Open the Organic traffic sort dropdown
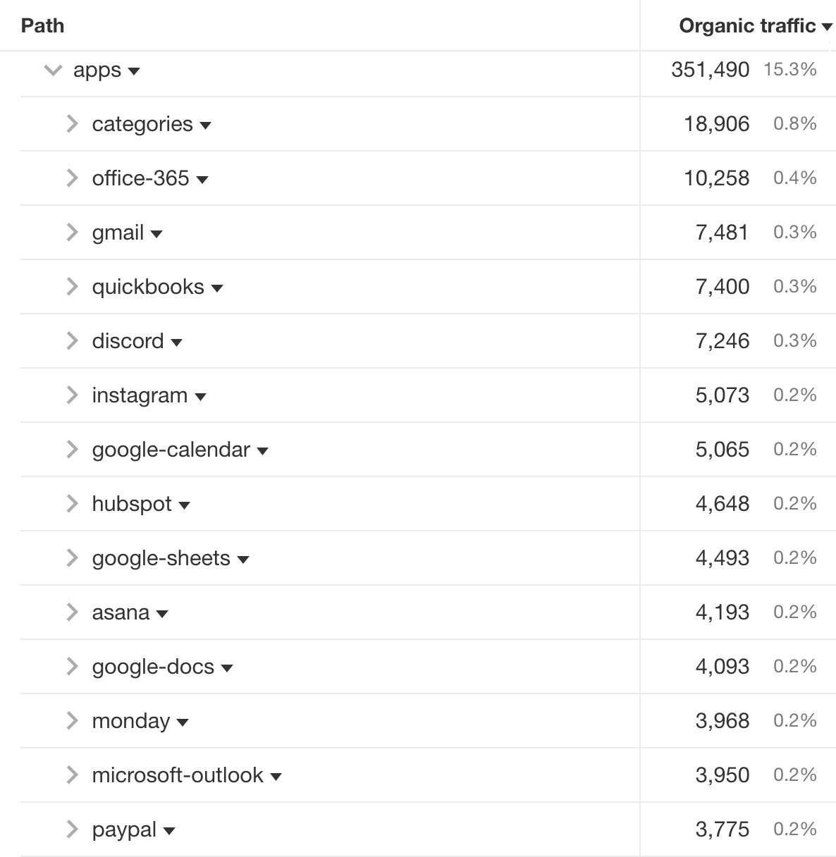836x857 pixels. [827, 26]
